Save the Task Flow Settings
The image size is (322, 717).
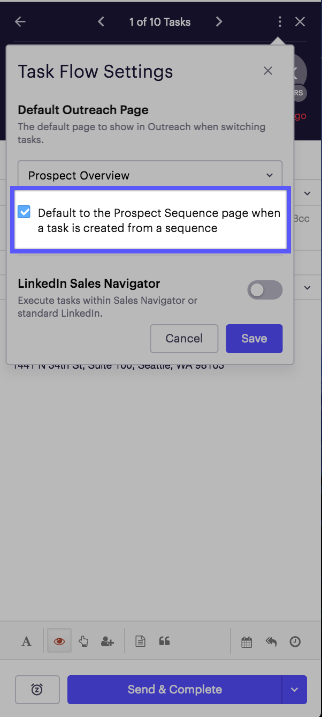[x=254, y=338]
